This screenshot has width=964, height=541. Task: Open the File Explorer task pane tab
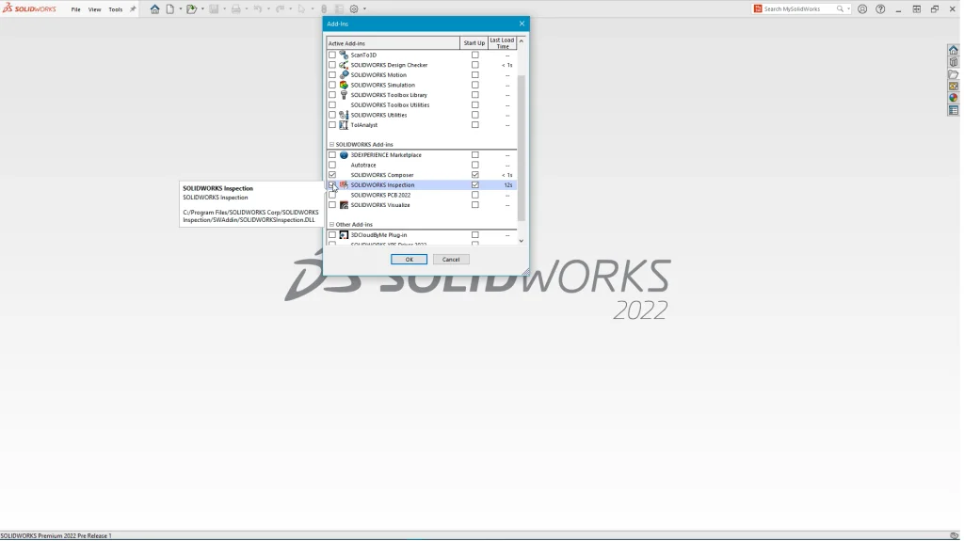(x=953, y=75)
